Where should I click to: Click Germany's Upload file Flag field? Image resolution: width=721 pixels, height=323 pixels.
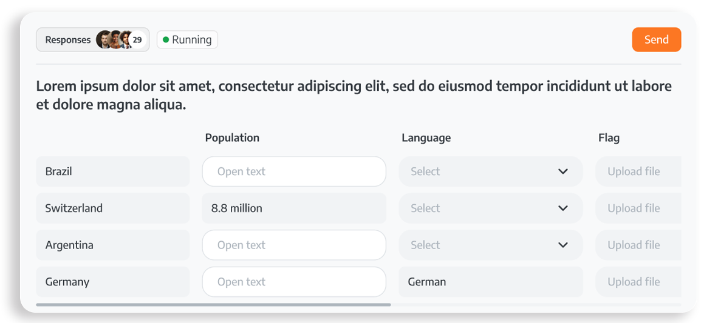638,282
